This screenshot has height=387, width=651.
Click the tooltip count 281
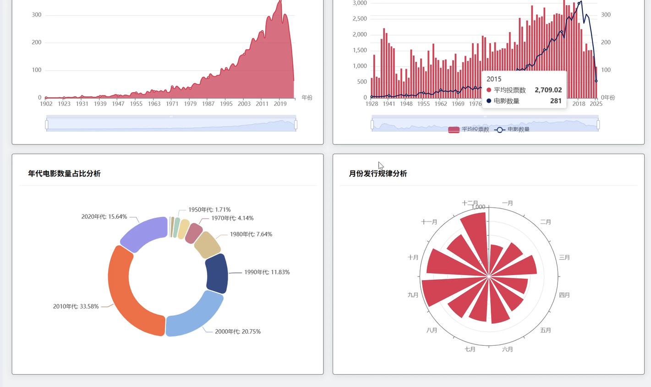556,101
